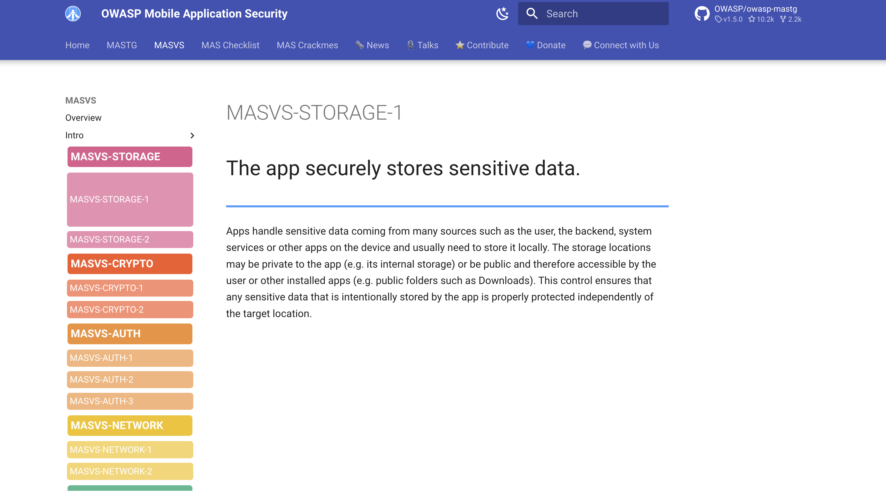Click the search input field

(593, 13)
